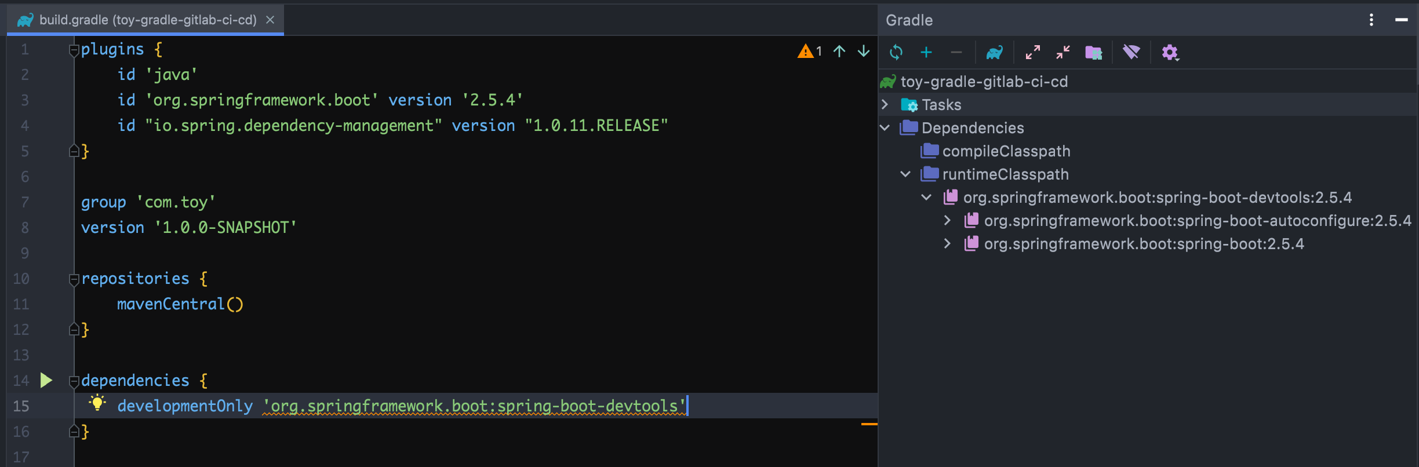Click line number 15 in gutter

[21, 406]
